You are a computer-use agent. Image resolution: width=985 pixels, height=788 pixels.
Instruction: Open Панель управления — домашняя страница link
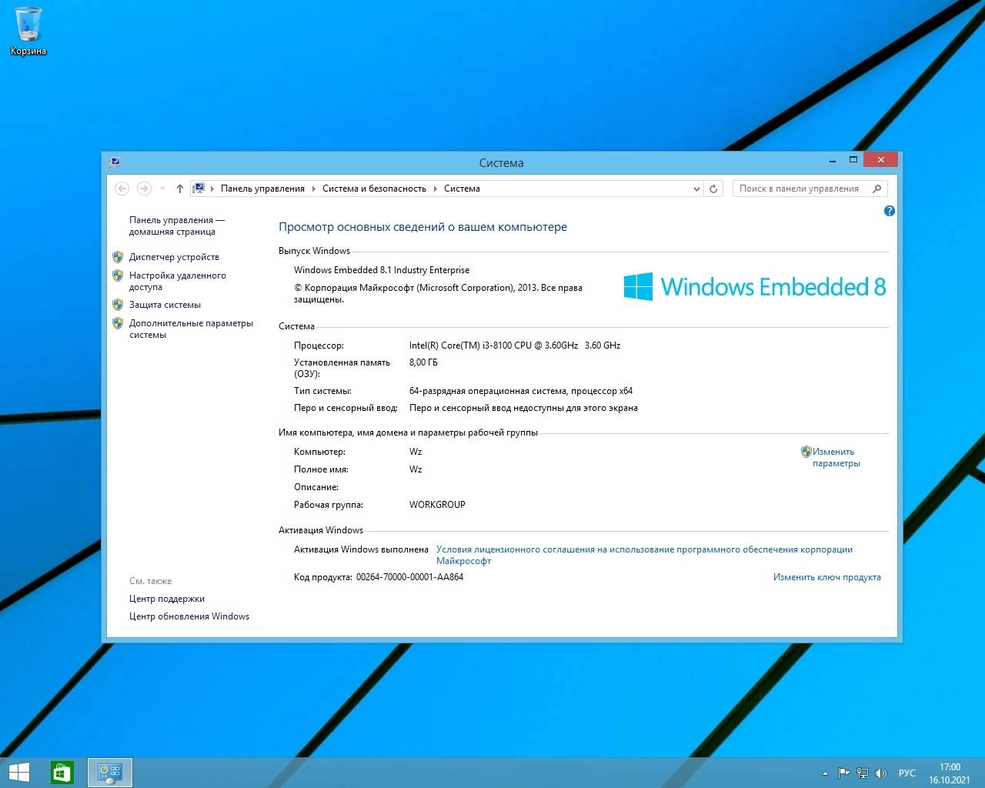pos(177,225)
